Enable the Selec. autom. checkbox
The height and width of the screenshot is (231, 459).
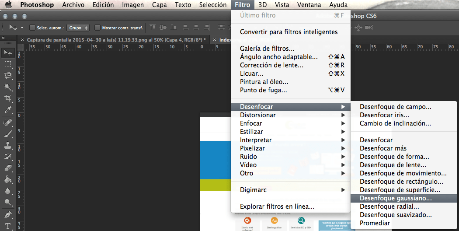32,28
